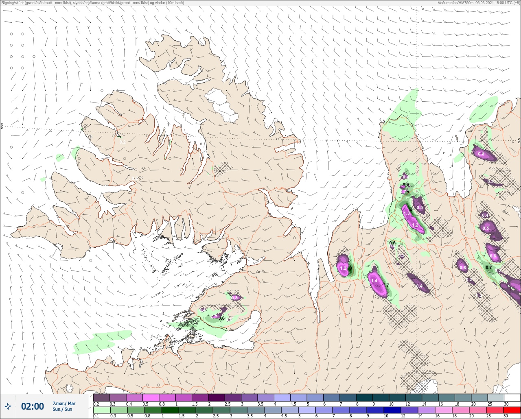Click the 'Sun./ Sun' weekday text

click(x=62, y=409)
